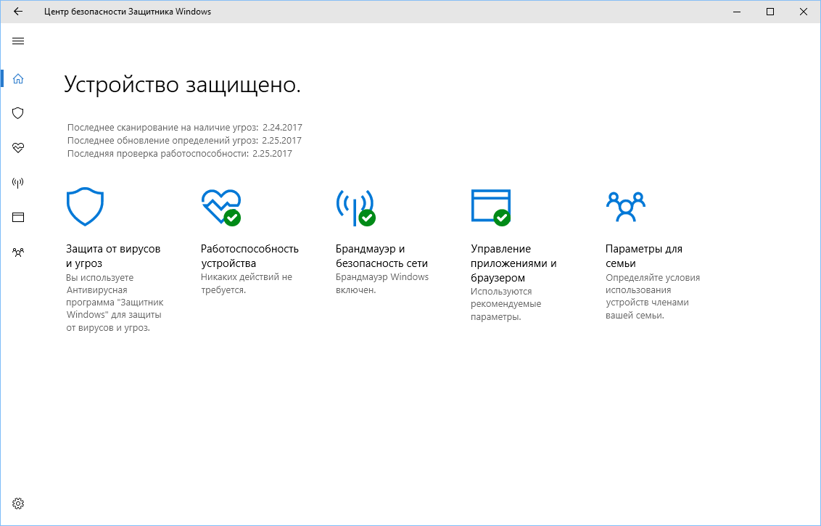Open the big blue shield tile icon
821x526 pixels.
click(85, 206)
